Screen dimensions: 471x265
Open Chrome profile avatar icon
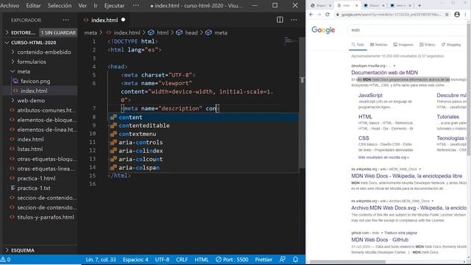(457, 15)
